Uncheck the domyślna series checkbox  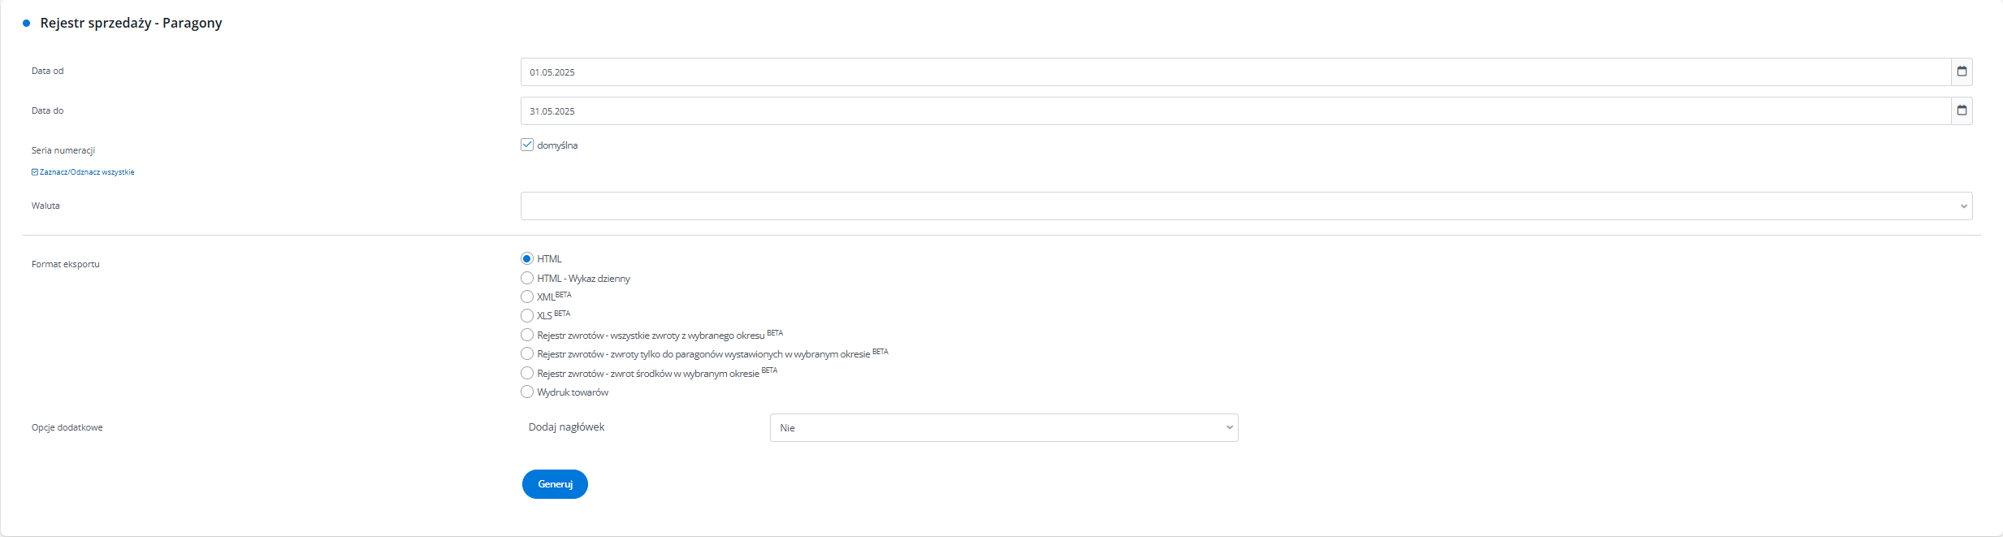(x=527, y=145)
